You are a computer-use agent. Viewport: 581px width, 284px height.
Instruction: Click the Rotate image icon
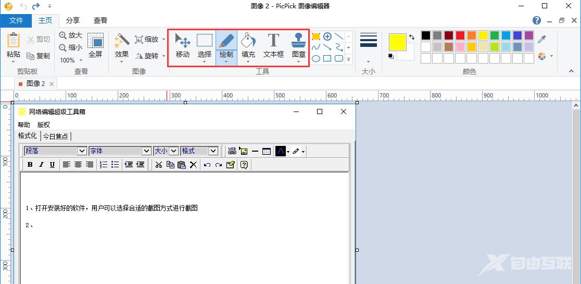pyautogui.click(x=139, y=56)
